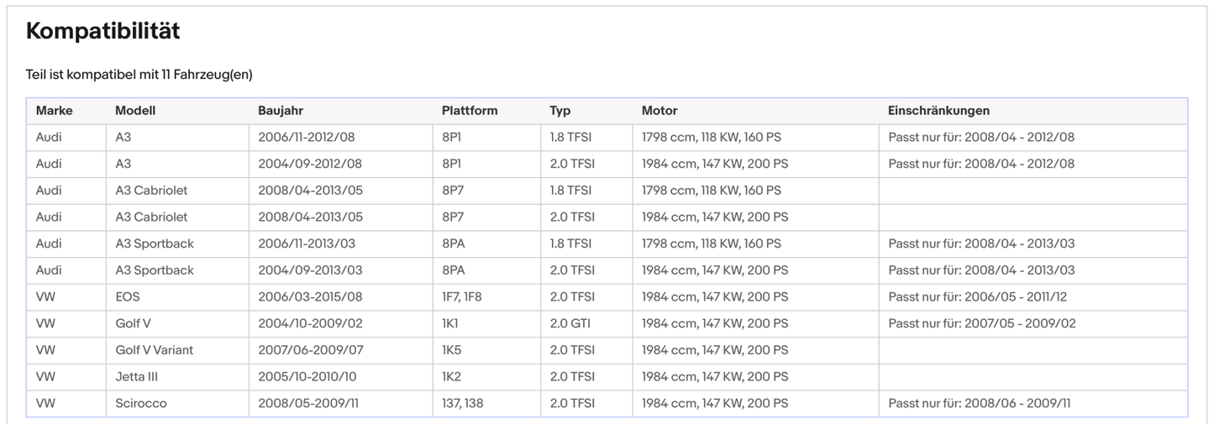The image size is (1214, 424).
Task: Select the Golf V Variant model cell
Action: click(177, 351)
